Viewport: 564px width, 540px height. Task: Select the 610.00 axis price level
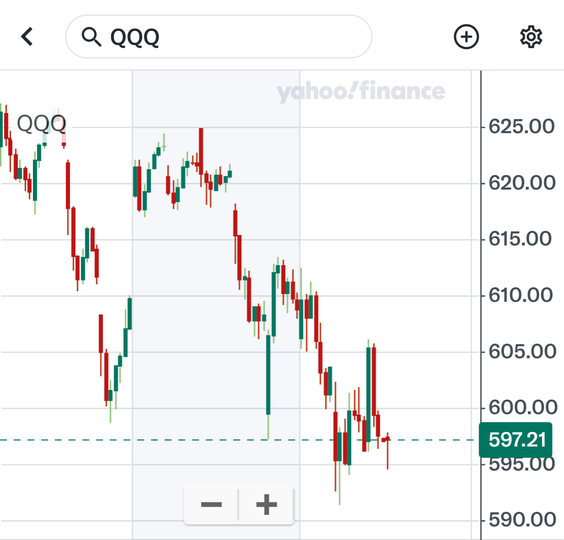pos(520,296)
